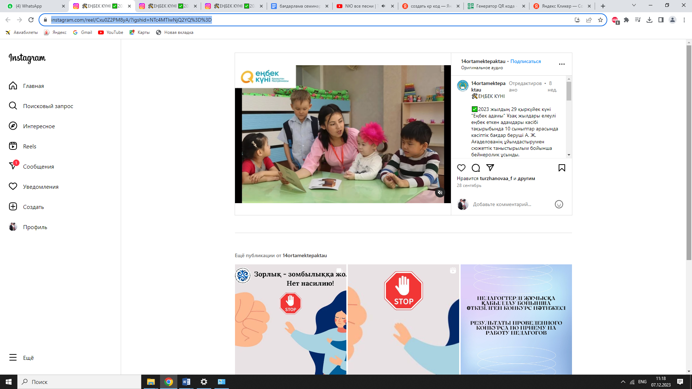This screenshot has width=692, height=389.
Task: Follow account via Подписаться link
Action: [525, 61]
